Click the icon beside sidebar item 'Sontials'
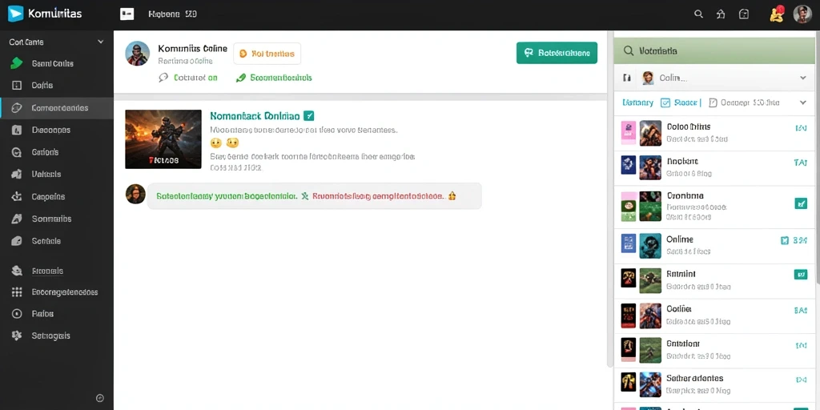Screen dimensions: 820x410 tap(17, 241)
